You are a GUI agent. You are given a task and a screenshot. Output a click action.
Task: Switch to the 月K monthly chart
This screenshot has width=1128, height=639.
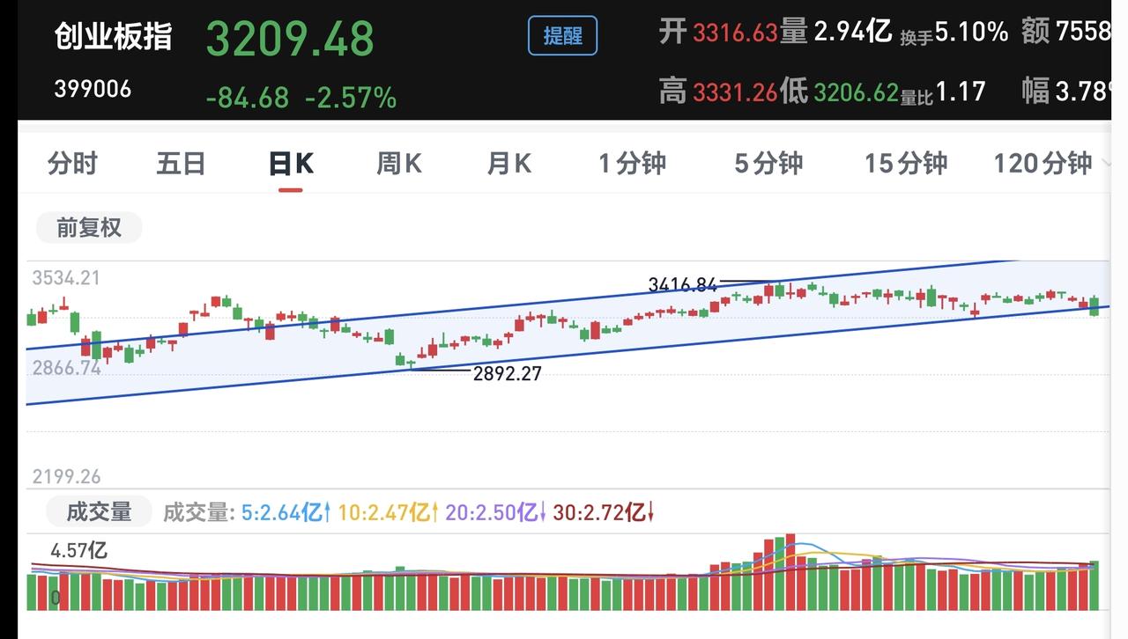coord(508,164)
